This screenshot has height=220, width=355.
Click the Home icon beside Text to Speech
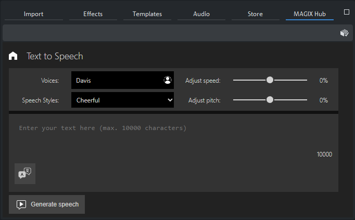(x=14, y=56)
